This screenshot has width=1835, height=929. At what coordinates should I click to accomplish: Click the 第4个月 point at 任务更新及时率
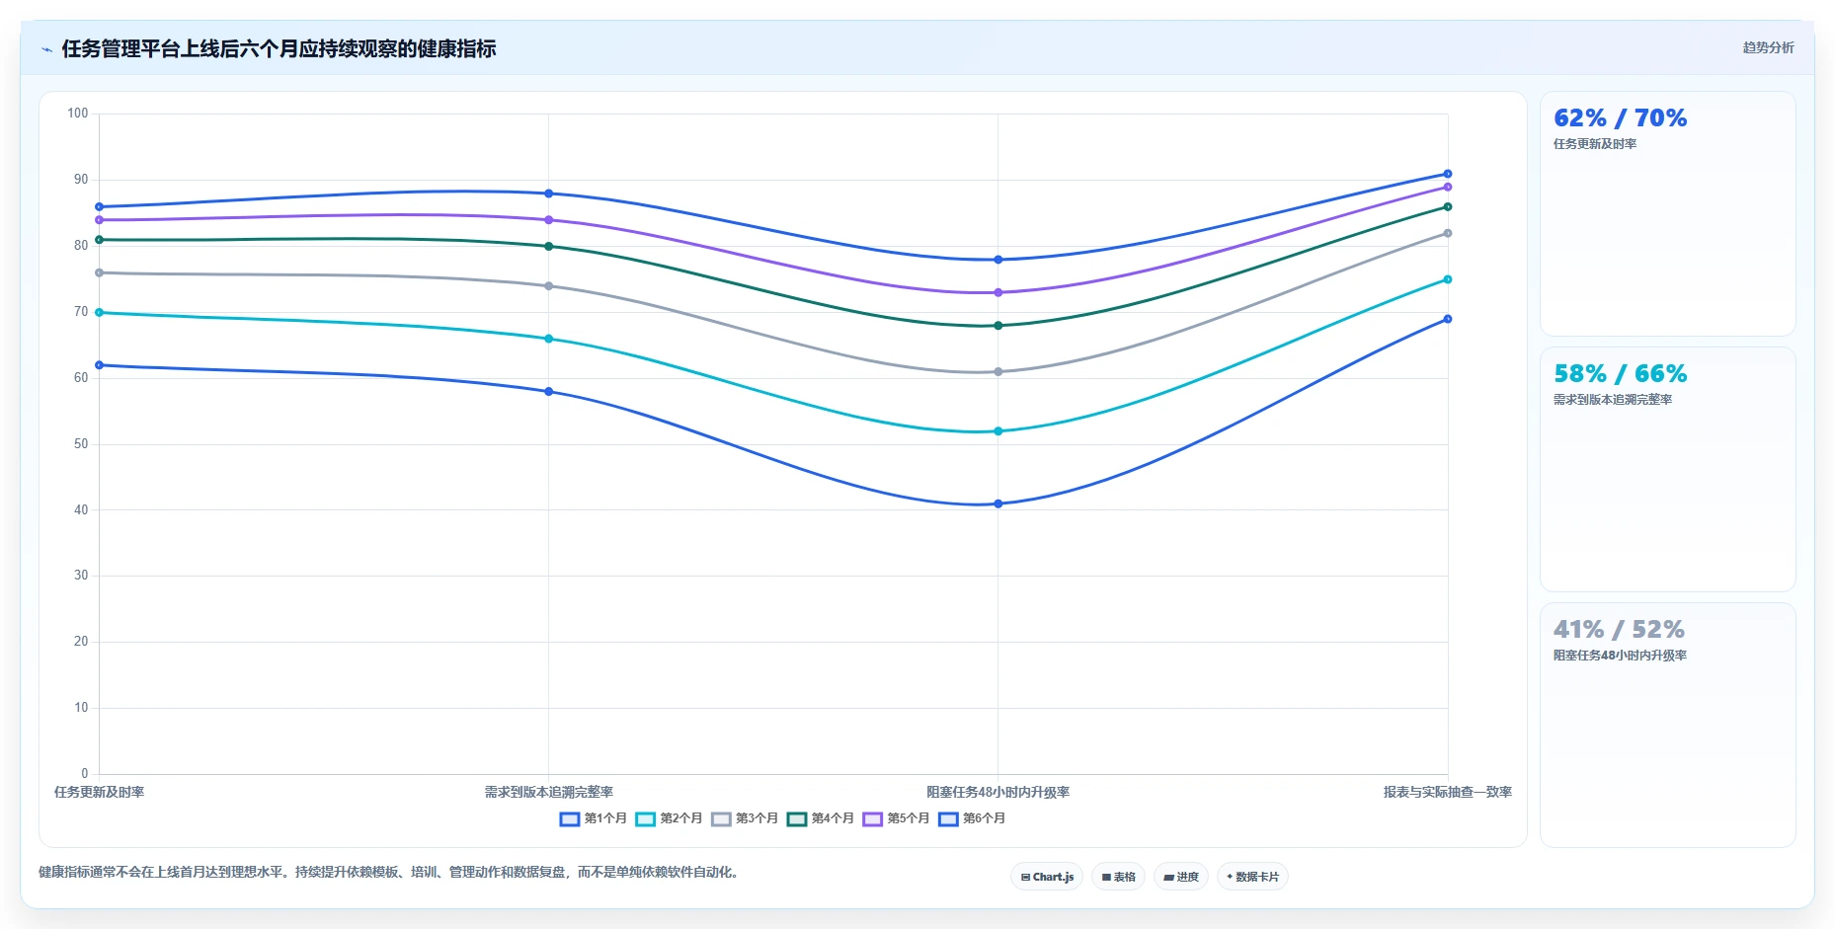(x=99, y=240)
